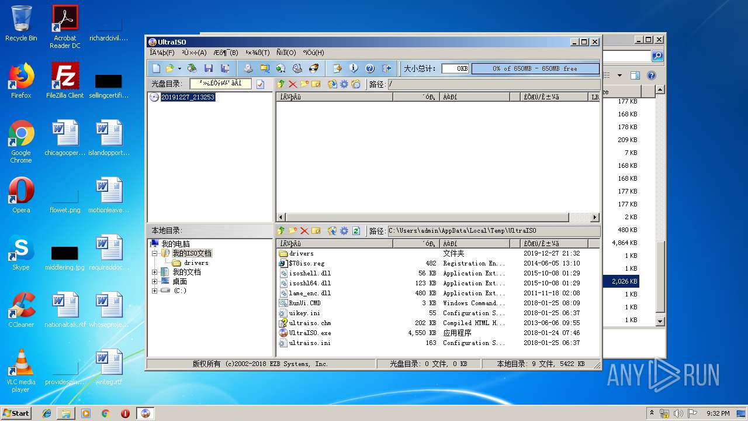
Task: Click the local pane Refresh icon
Action: pos(356,231)
